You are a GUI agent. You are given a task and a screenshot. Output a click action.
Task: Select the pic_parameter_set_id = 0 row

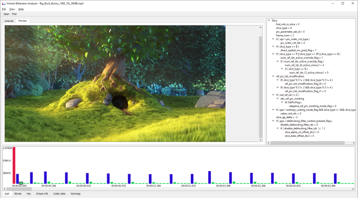290,32
